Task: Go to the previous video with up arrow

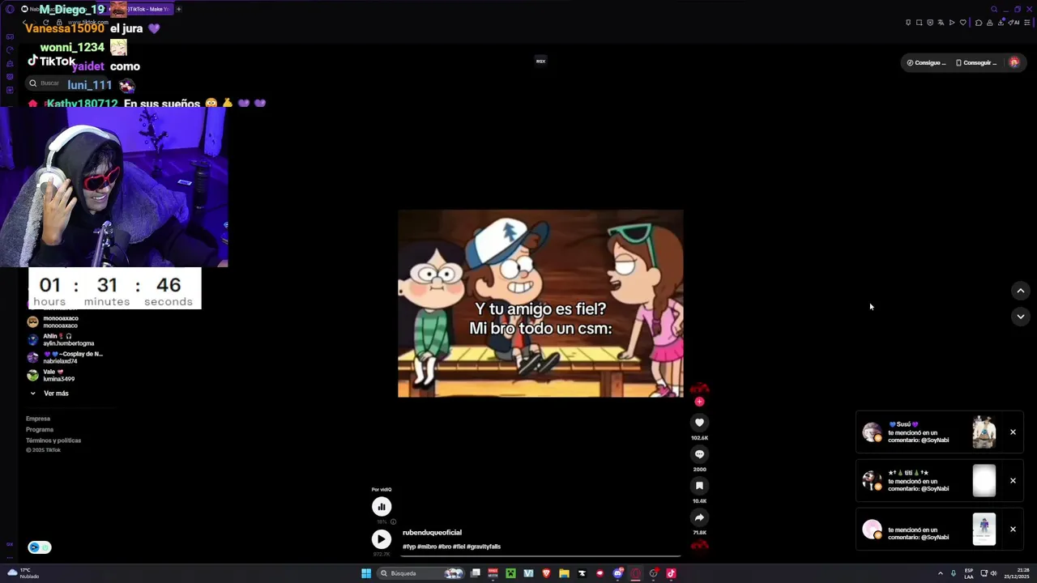Action: point(1021,291)
